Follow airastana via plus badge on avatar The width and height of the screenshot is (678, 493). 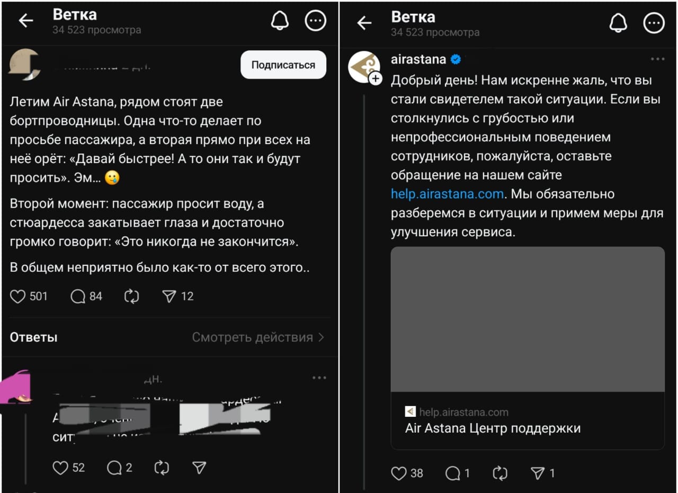point(376,78)
